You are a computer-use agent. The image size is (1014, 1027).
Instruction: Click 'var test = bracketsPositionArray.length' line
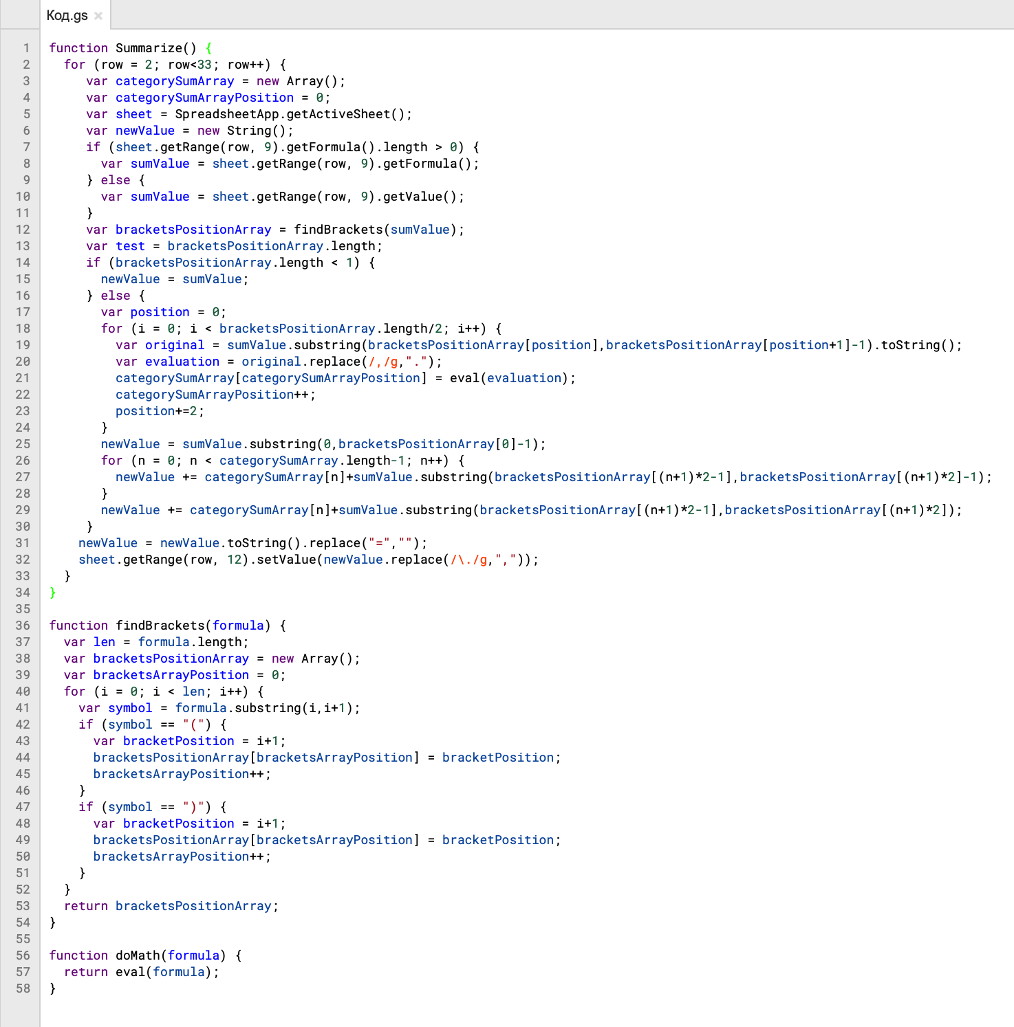(x=234, y=246)
